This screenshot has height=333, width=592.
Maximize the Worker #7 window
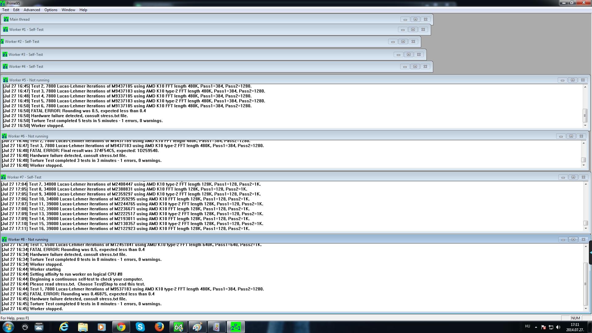tap(573, 177)
